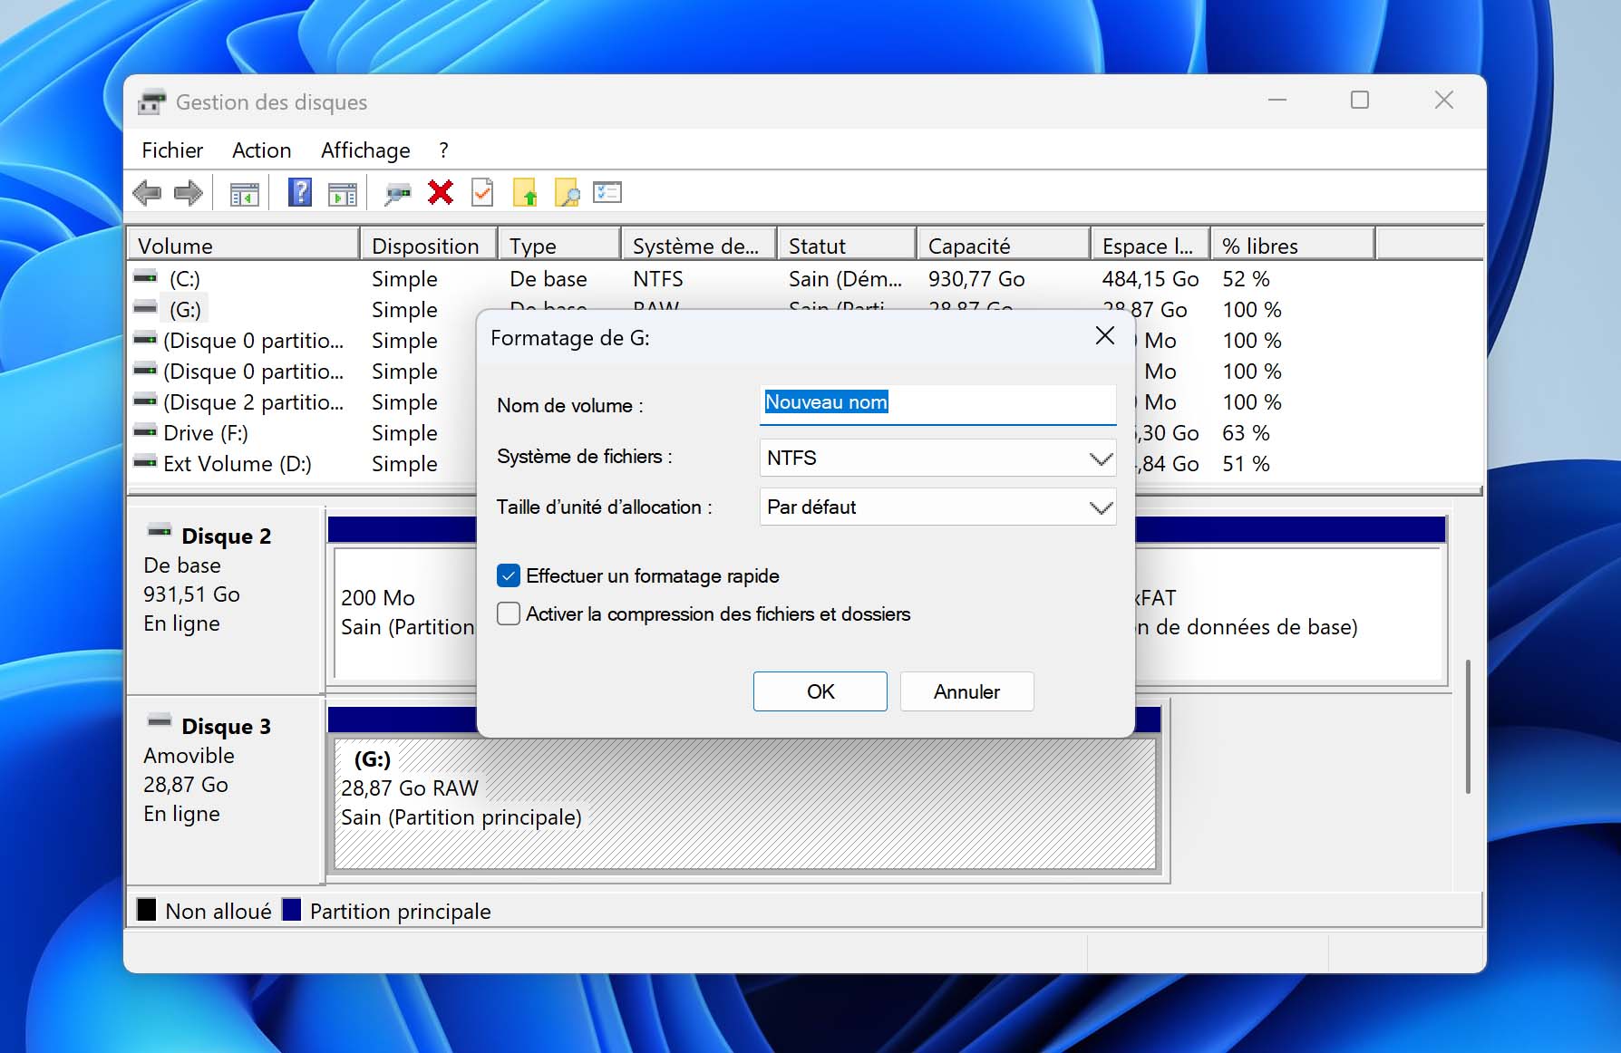Click the folder with green arrow icon
Image resolution: width=1621 pixels, height=1053 pixels.
(525, 193)
